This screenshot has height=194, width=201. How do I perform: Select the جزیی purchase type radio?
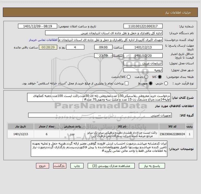click(x=166, y=83)
